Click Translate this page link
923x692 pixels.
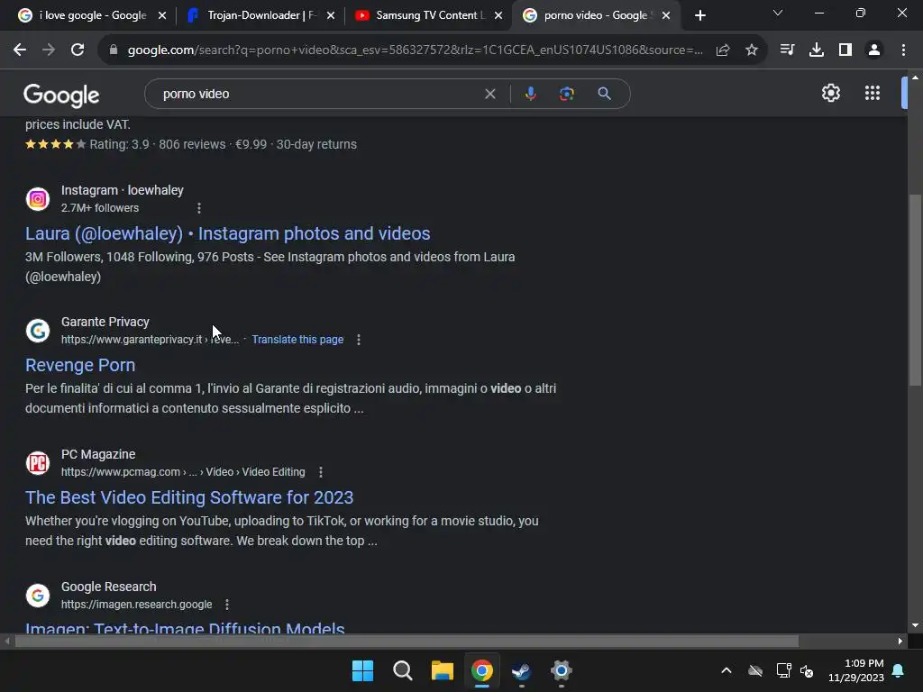pyautogui.click(x=297, y=340)
